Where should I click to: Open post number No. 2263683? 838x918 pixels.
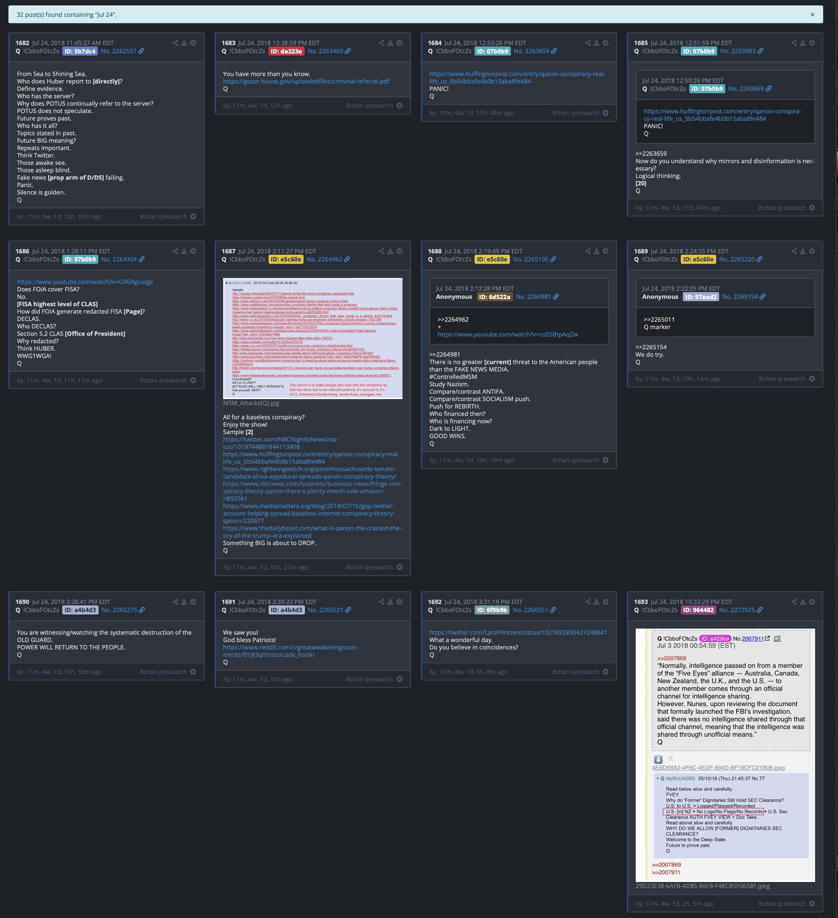(737, 51)
